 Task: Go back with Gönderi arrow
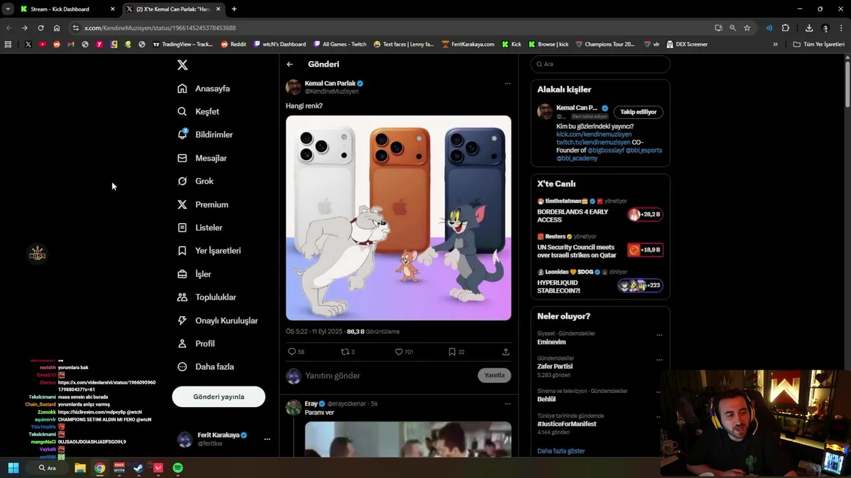click(x=290, y=64)
